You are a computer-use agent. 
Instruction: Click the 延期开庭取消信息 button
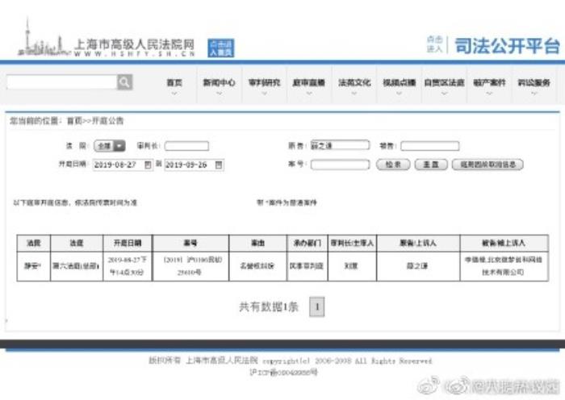487,165
